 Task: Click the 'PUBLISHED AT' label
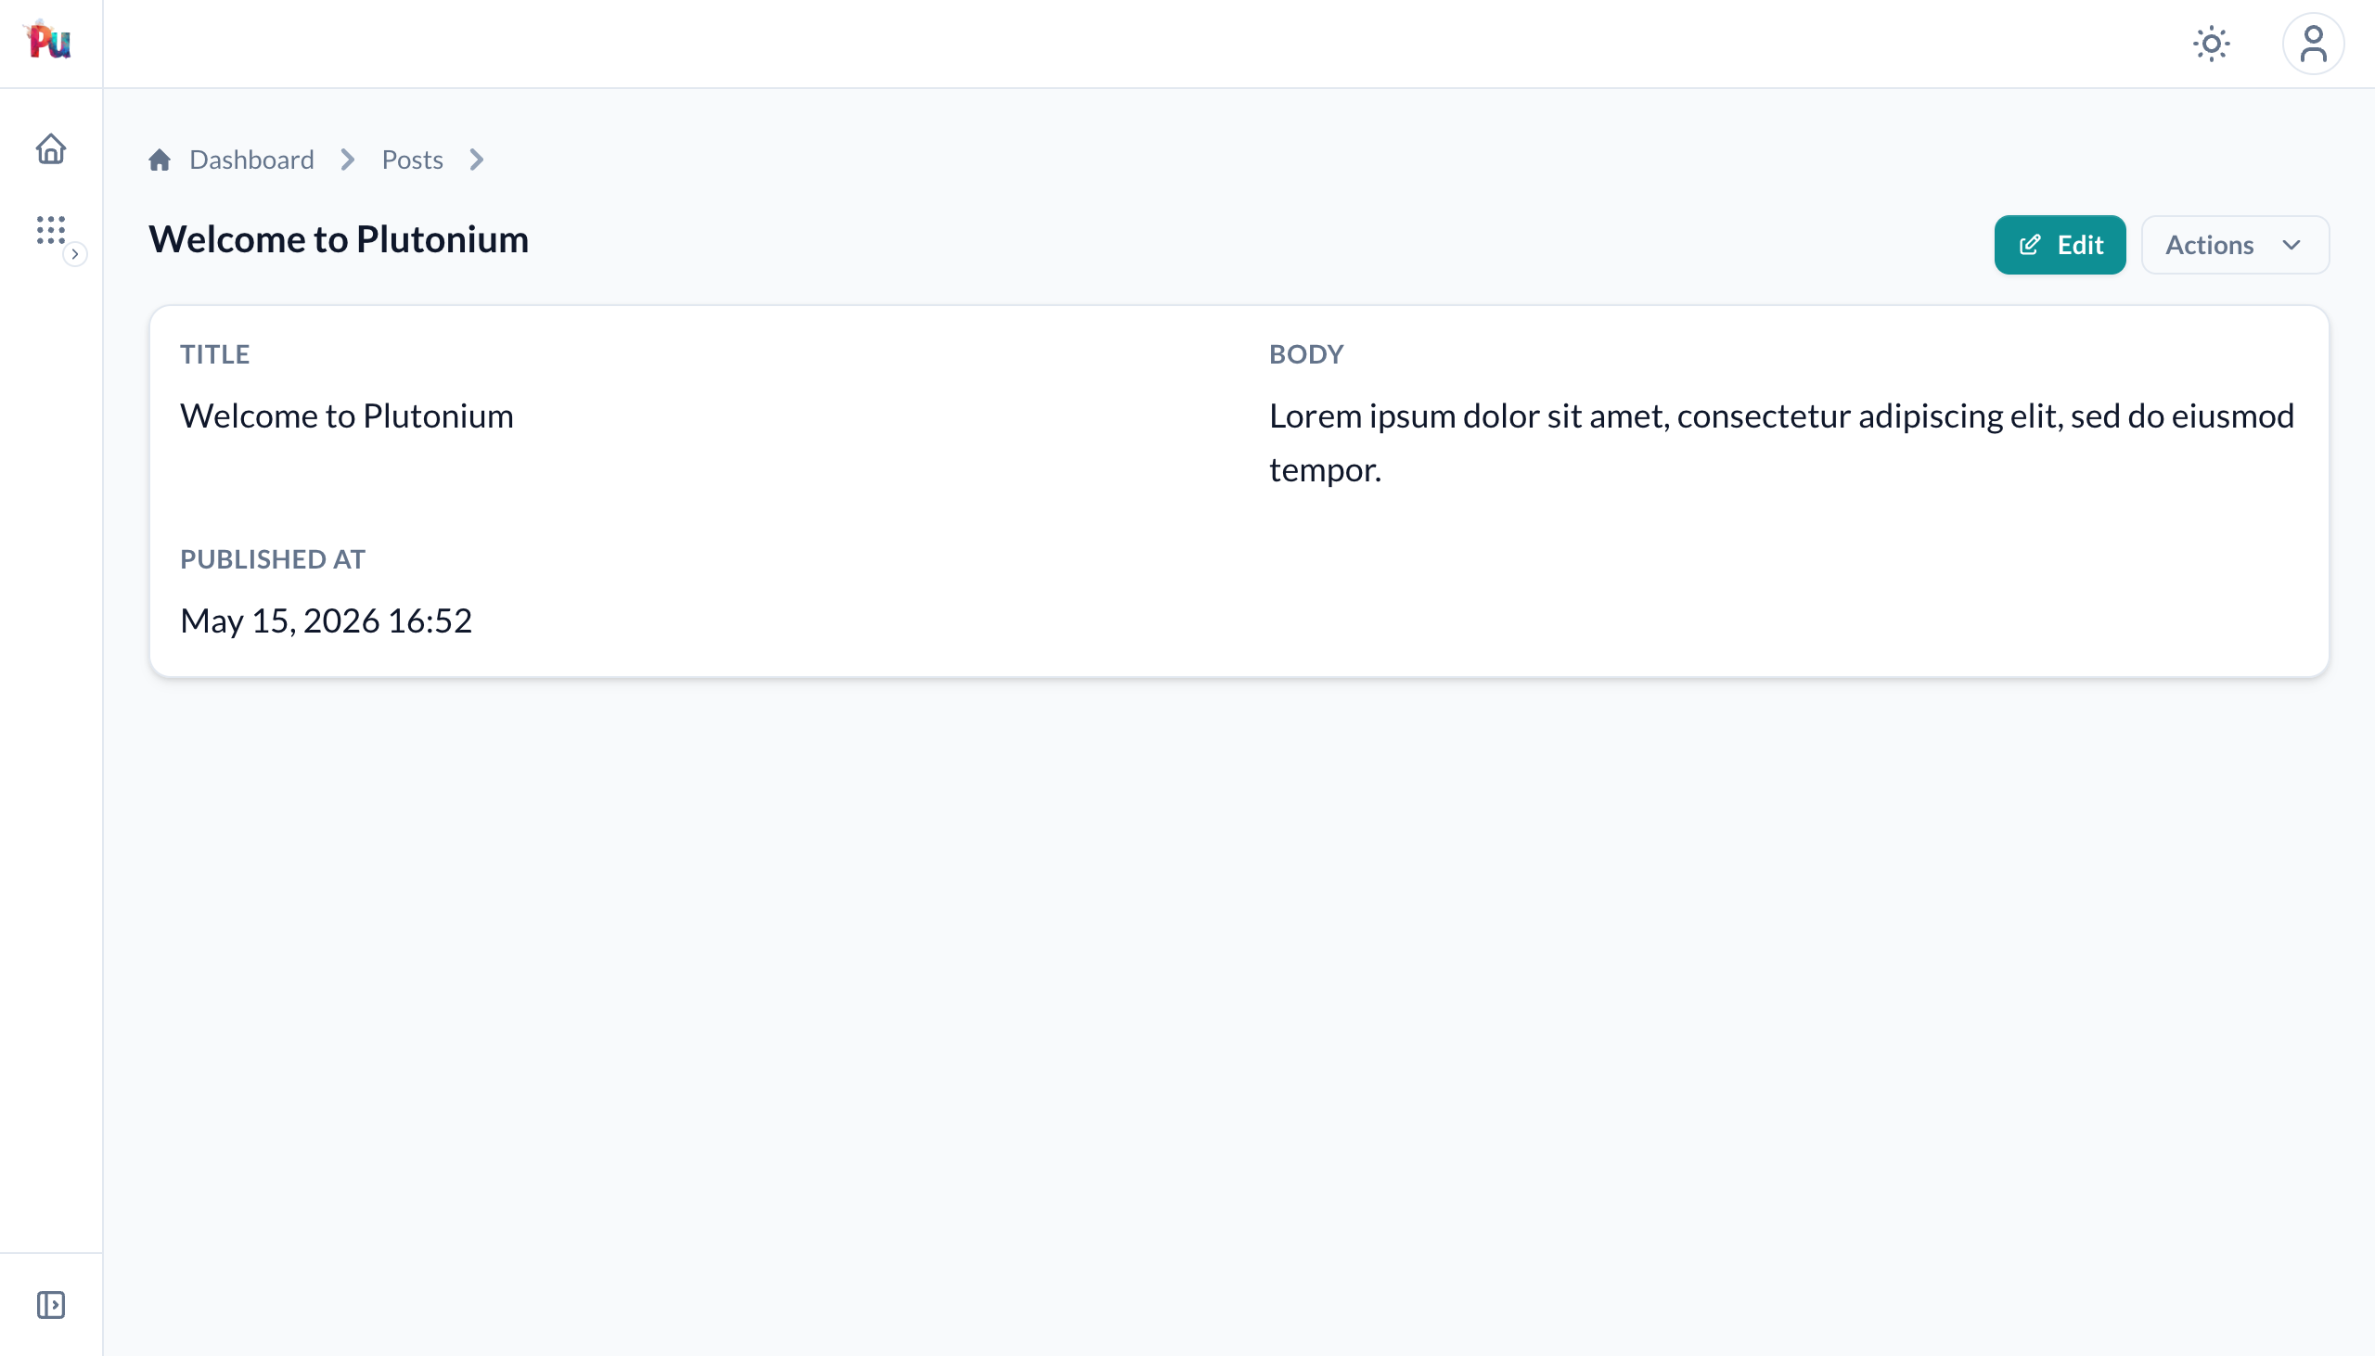273,558
